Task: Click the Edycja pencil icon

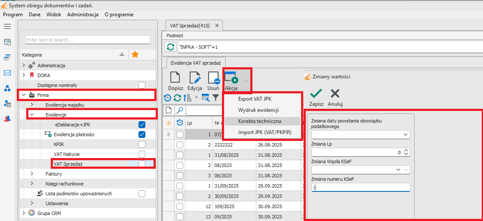Action: click(195, 78)
